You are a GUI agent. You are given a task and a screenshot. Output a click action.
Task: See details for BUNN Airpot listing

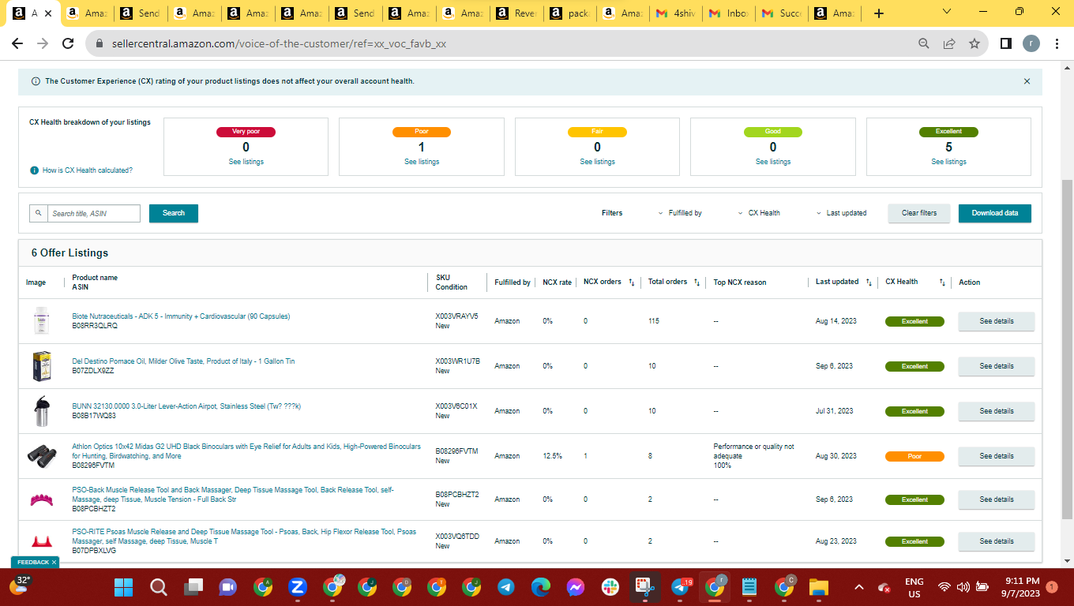997,411
